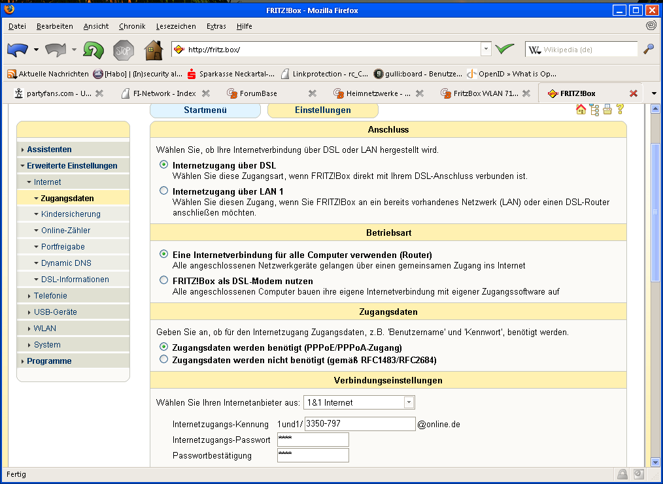Open the FRITZ!Box sitemap tree icon
This screenshot has height=484, width=663.
tap(594, 110)
